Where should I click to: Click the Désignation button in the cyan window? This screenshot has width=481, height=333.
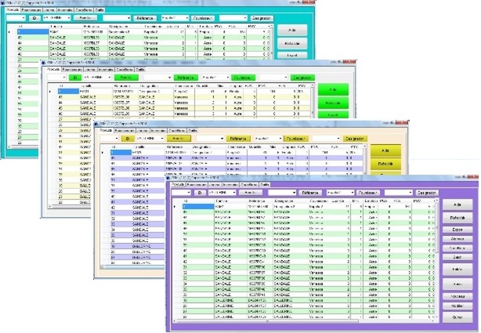click(x=262, y=18)
